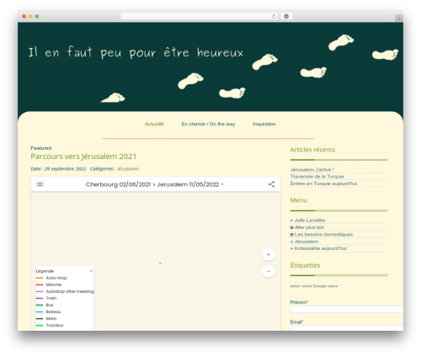Screen dimensions: 421x356
Task: Open the Cherbourg > Jerusalem title dropdown
Action: (x=155, y=184)
